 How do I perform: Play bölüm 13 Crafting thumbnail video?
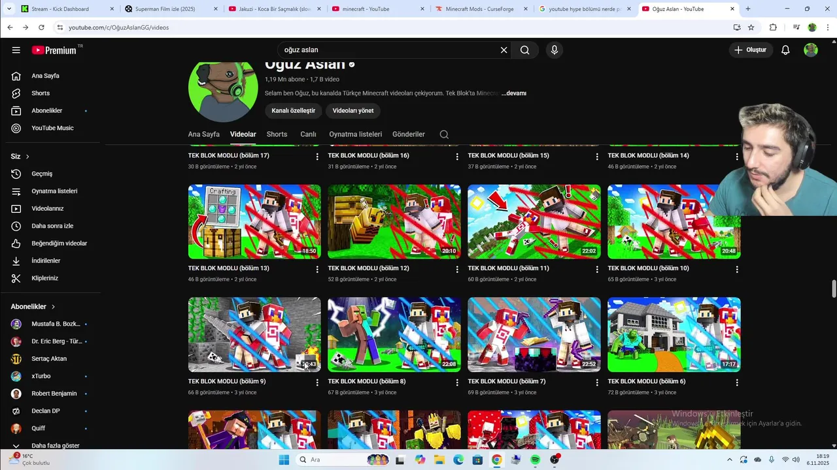[x=254, y=222]
